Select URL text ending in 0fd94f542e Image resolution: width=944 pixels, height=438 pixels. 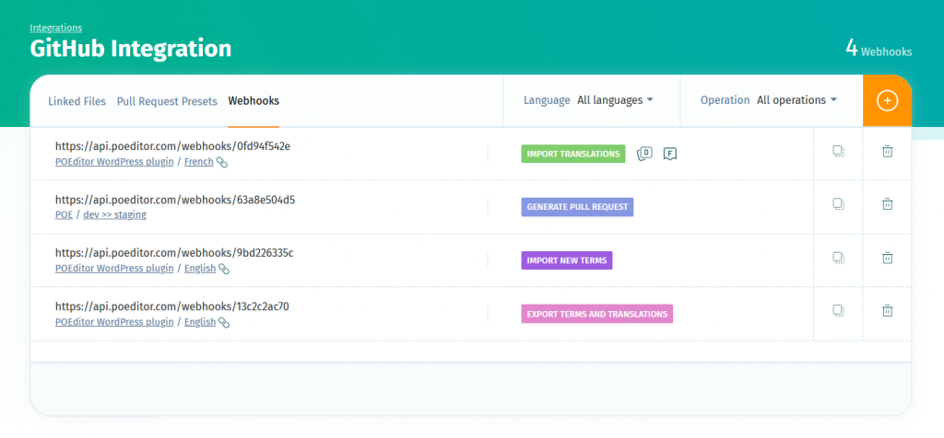coord(172,146)
